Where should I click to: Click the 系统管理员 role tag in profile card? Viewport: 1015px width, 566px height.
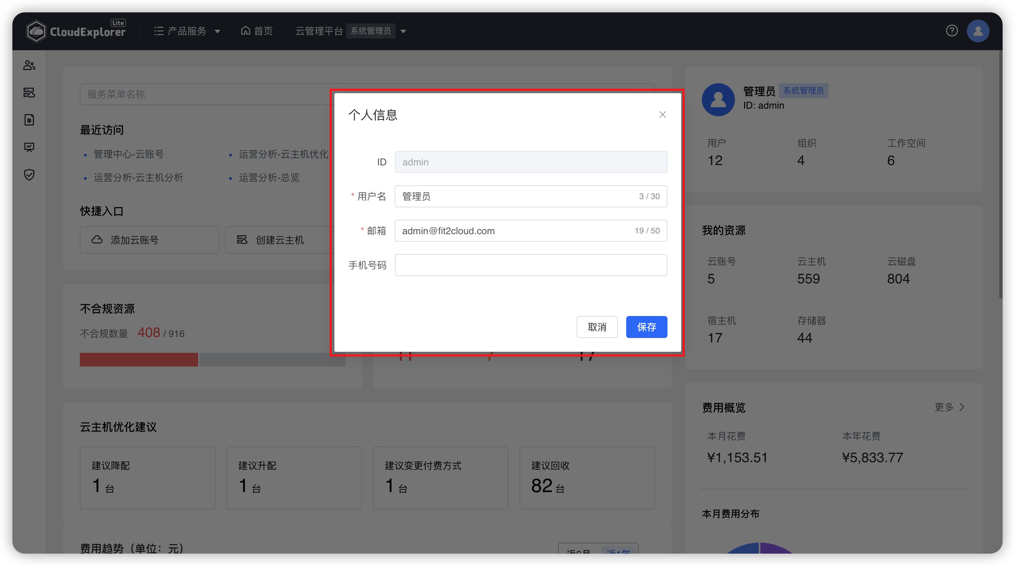point(803,90)
